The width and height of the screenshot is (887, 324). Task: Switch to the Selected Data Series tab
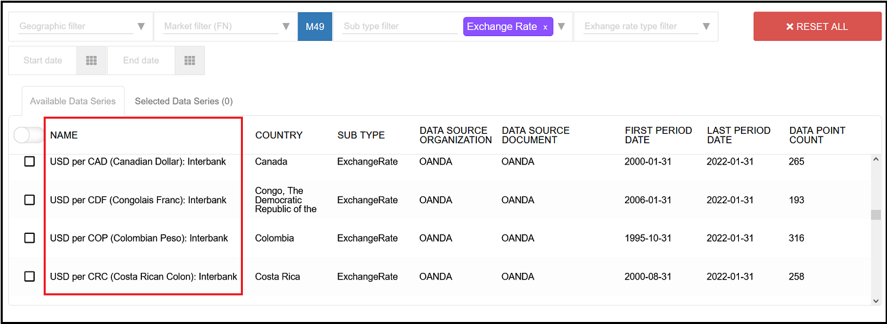pos(184,101)
